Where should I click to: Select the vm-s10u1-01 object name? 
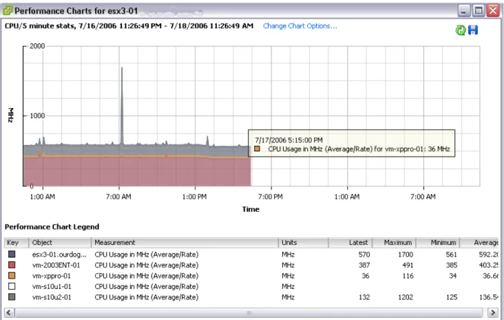click(52, 286)
